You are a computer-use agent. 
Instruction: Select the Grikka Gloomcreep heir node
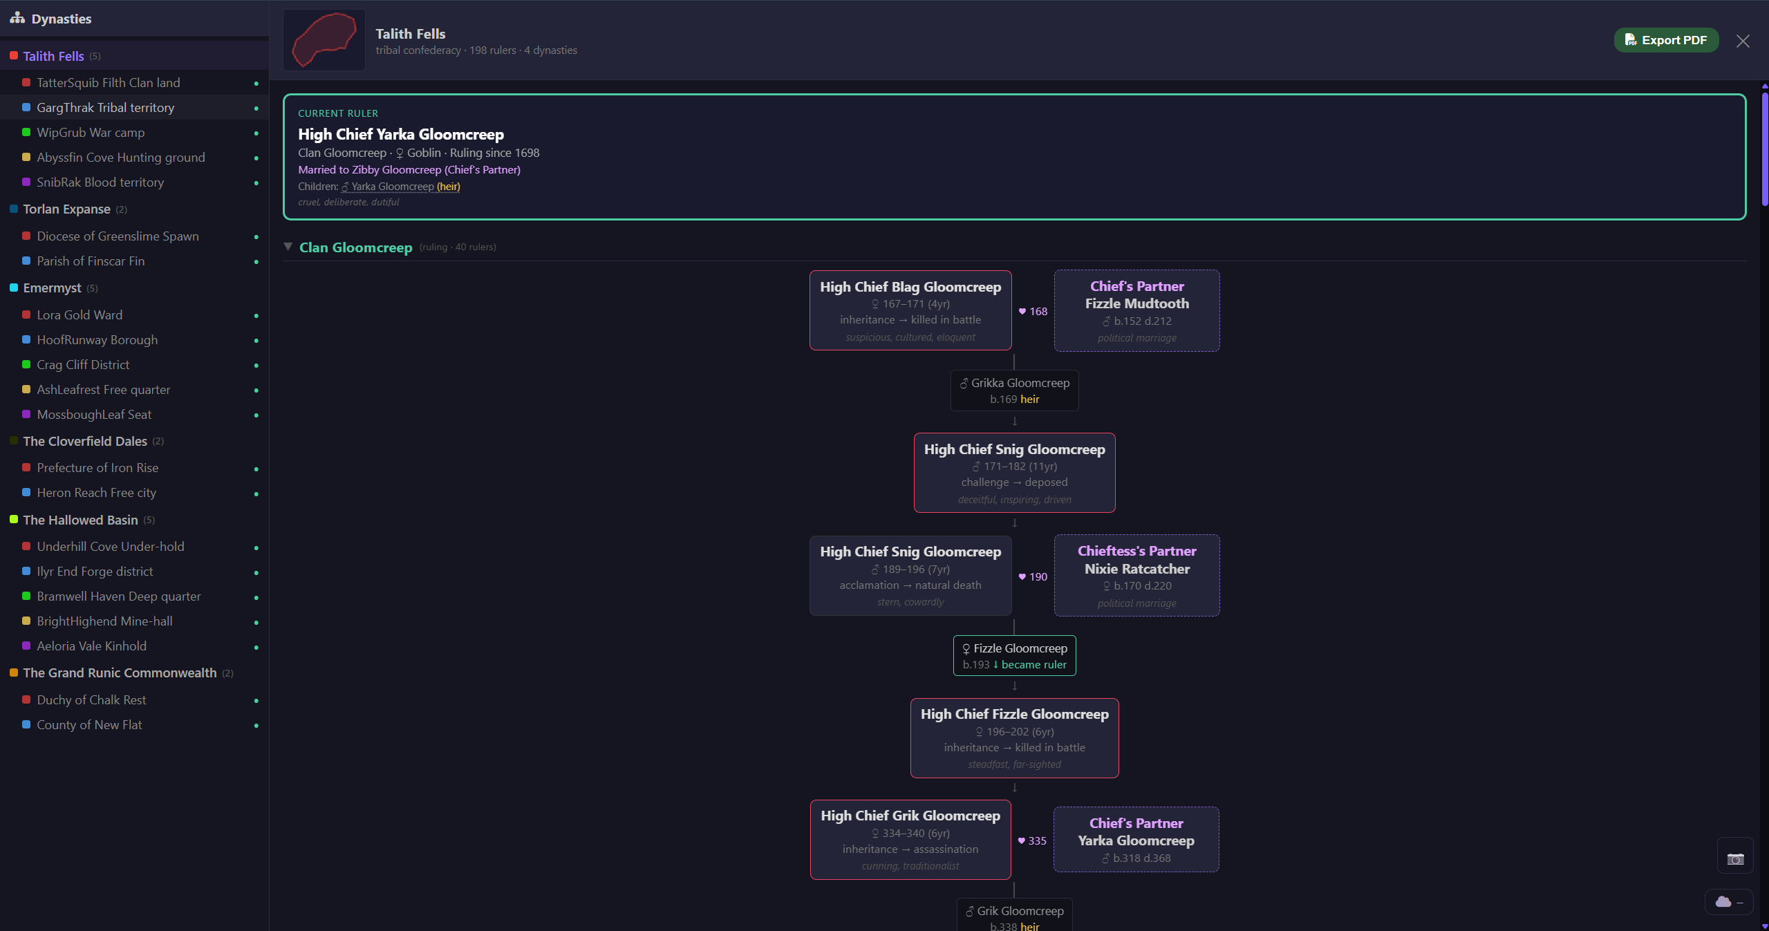tap(1014, 391)
